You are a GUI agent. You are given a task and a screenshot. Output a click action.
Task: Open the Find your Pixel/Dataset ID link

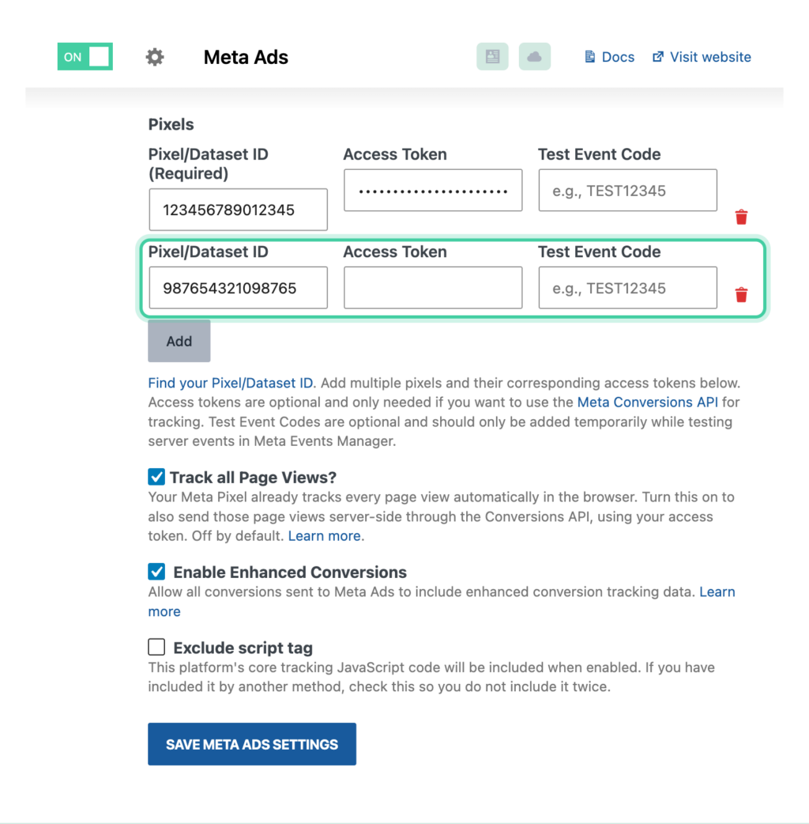coord(231,383)
